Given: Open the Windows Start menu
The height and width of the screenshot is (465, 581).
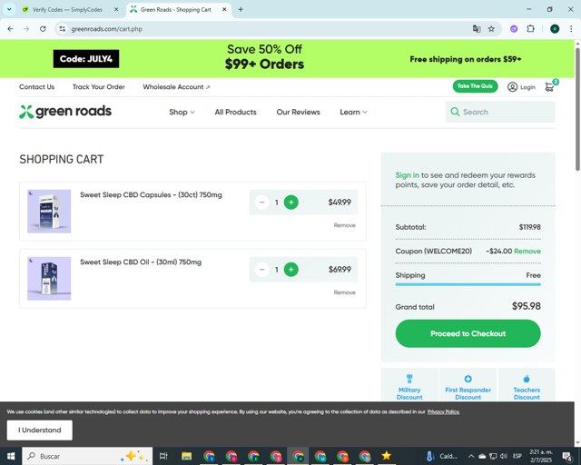Looking at the screenshot, I should (11, 456).
